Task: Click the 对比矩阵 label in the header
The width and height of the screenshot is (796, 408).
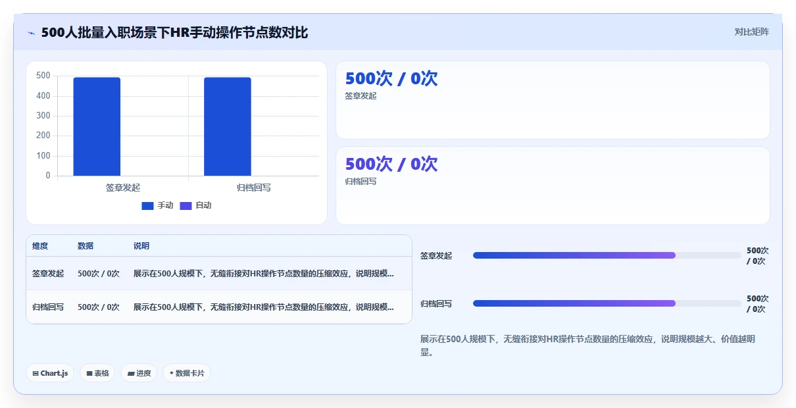Action: click(751, 32)
